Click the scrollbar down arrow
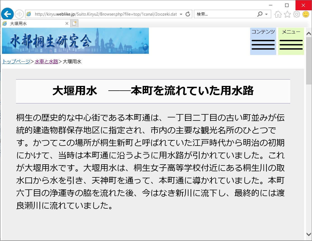312x241 pixels. 309,234
